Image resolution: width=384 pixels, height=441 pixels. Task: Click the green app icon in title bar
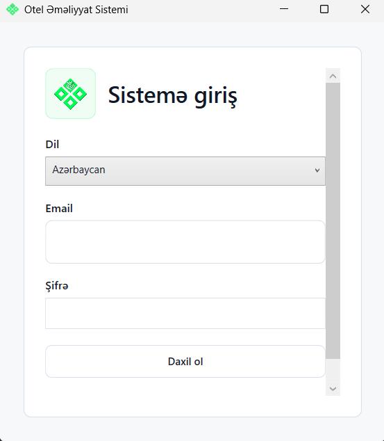click(x=12, y=9)
